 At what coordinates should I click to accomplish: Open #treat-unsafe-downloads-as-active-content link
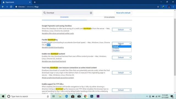[58, 78]
